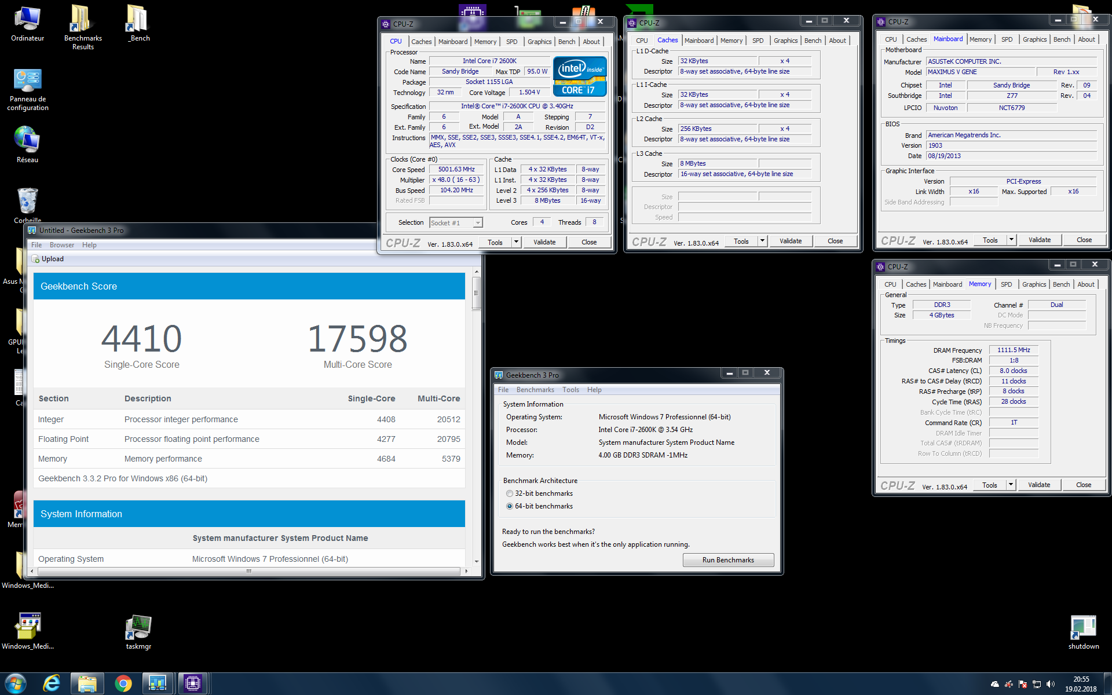Open the Benchmarks menu in Geekbench 3 Pro
Screen dimensions: 1112x695
(x=535, y=390)
